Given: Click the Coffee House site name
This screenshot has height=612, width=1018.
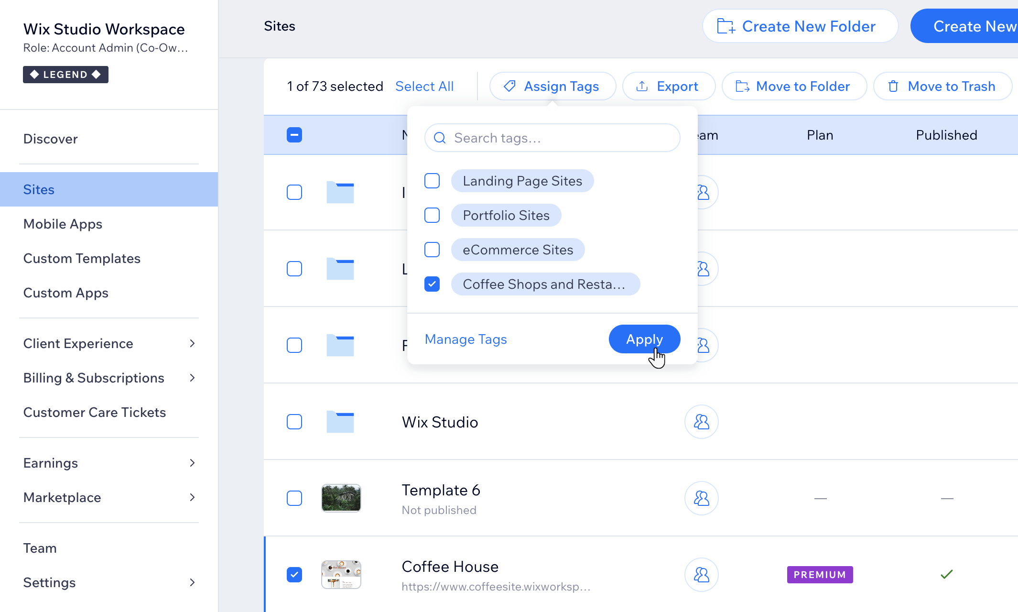Looking at the screenshot, I should click(x=450, y=567).
